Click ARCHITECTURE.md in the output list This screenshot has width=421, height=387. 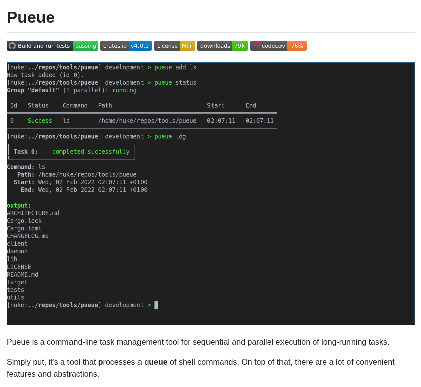pyautogui.click(x=33, y=213)
